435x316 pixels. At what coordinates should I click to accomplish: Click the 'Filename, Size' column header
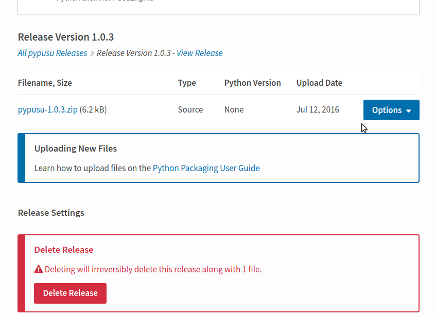(x=45, y=83)
